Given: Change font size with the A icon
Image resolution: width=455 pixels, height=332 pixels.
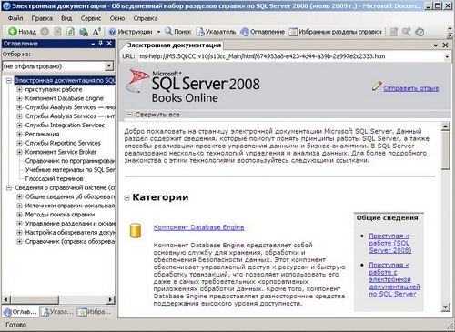Looking at the screenshot, I should 96,32.
